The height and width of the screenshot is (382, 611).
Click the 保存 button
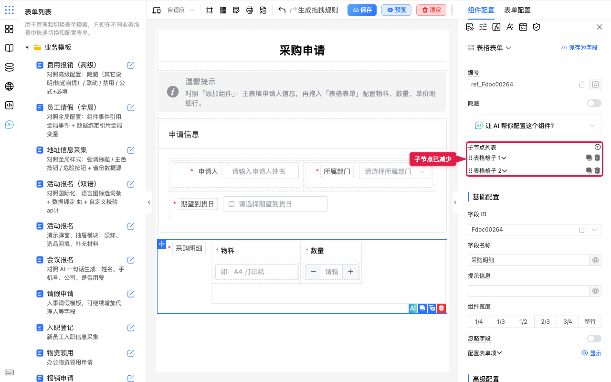362,10
